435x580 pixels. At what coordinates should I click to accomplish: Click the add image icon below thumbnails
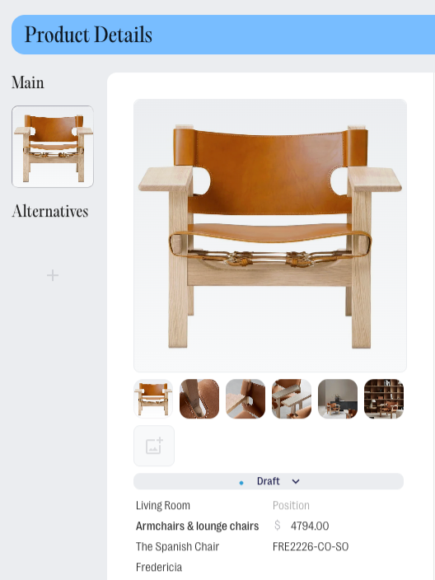(x=154, y=446)
